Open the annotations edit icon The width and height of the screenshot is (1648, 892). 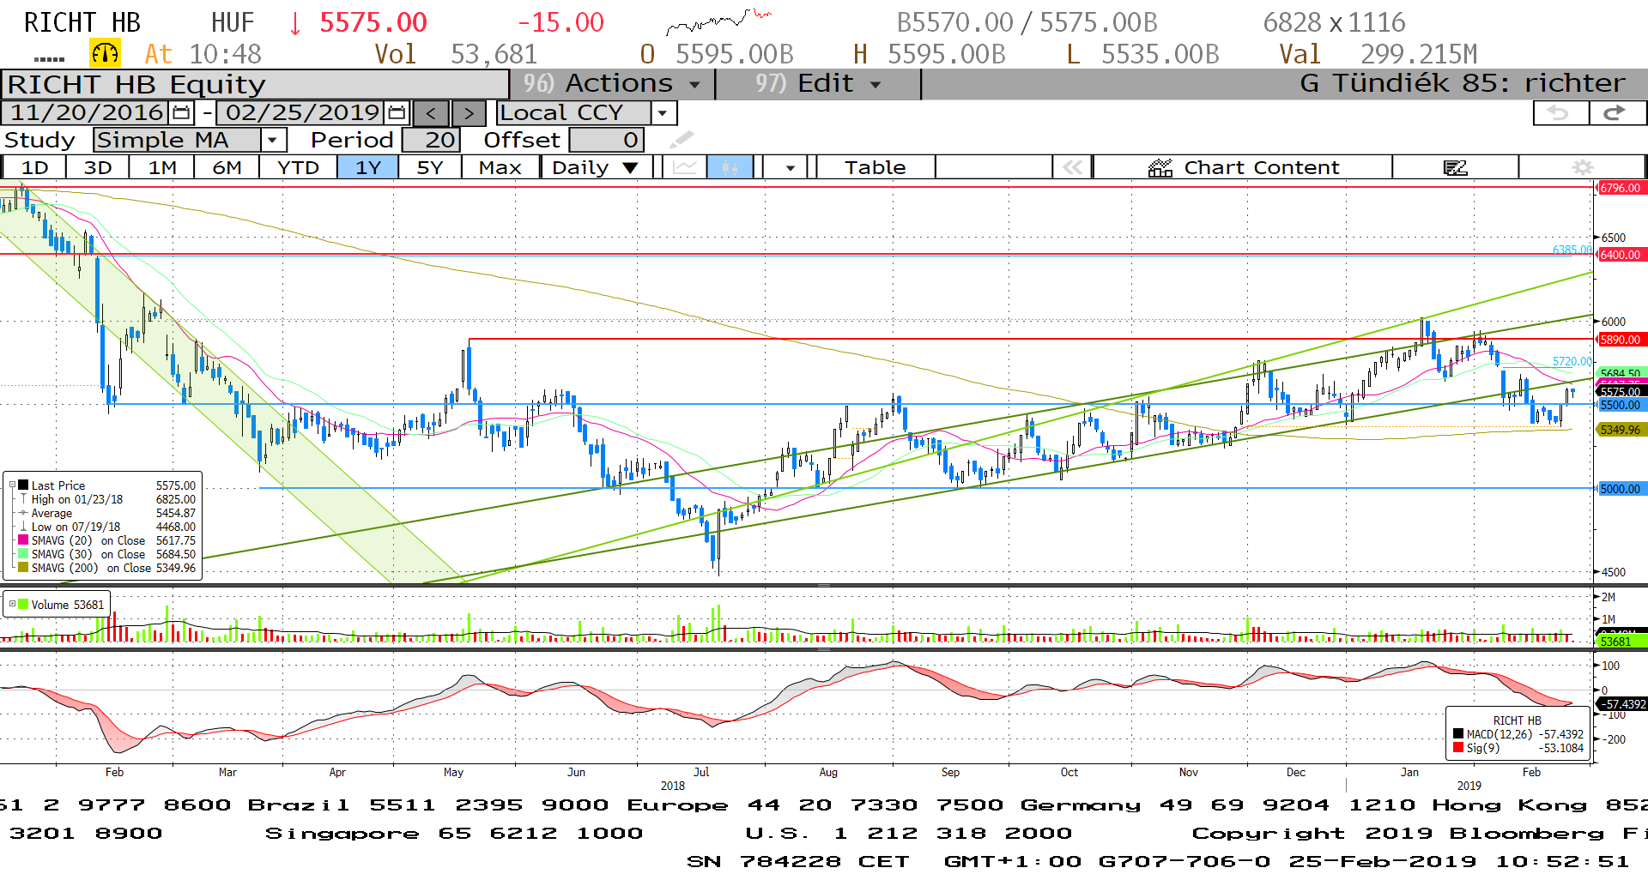coord(1455,167)
